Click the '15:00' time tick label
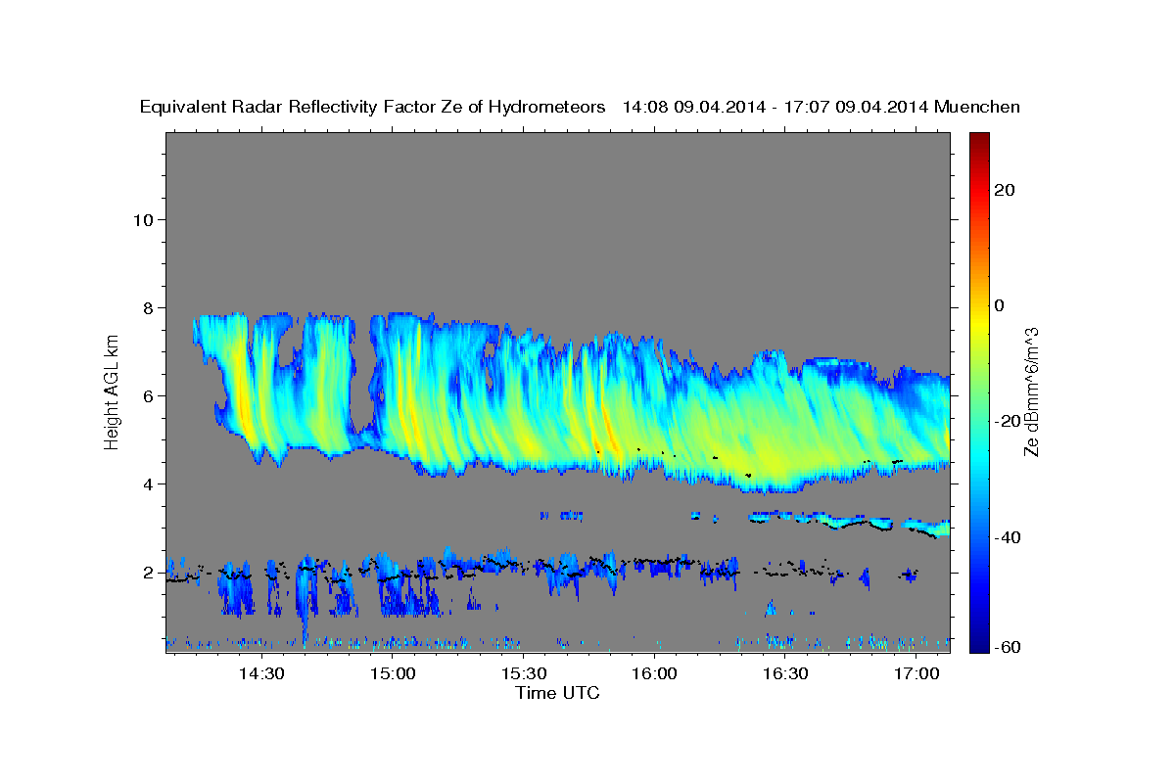 click(x=394, y=674)
